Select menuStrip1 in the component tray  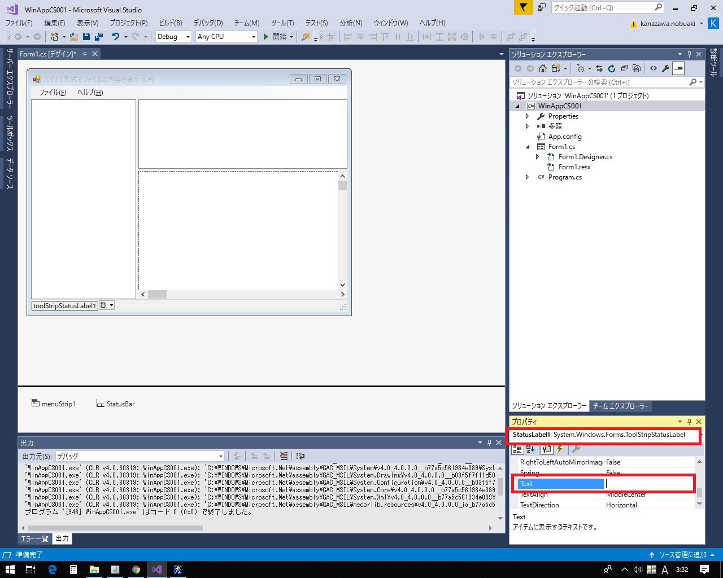(x=54, y=404)
